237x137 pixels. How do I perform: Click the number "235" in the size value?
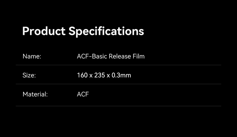pyautogui.click(x=99, y=75)
